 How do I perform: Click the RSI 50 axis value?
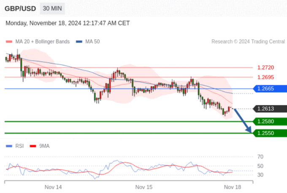[x=260, y=166]
